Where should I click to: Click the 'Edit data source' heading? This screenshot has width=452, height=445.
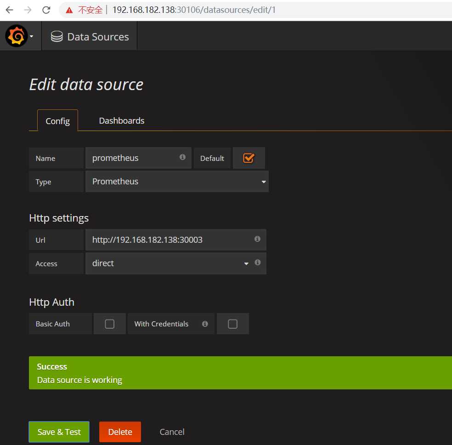pos(86,85)
